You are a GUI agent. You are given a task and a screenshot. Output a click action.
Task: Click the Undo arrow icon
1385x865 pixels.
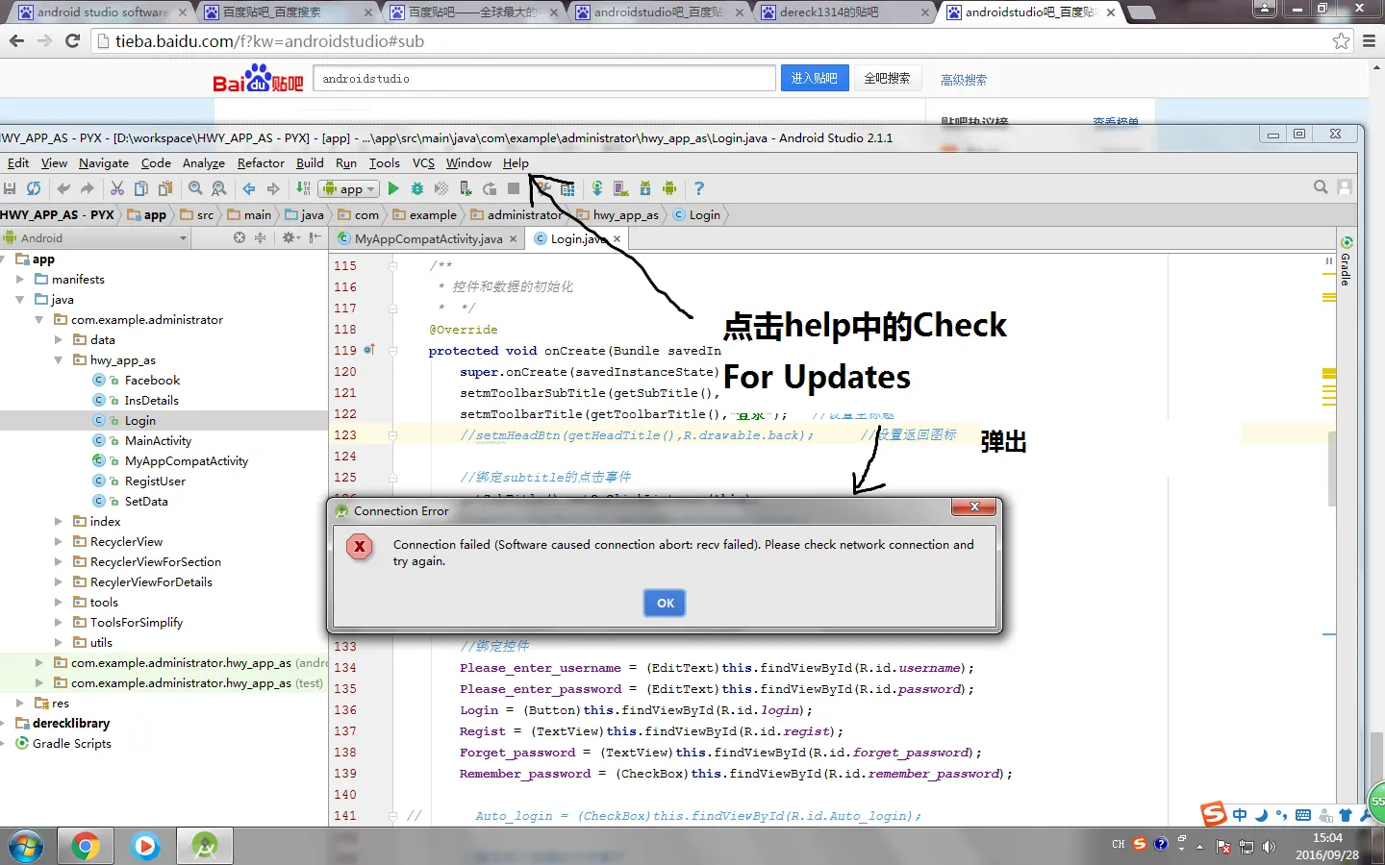pyautogui.click(x=63, y=188)
